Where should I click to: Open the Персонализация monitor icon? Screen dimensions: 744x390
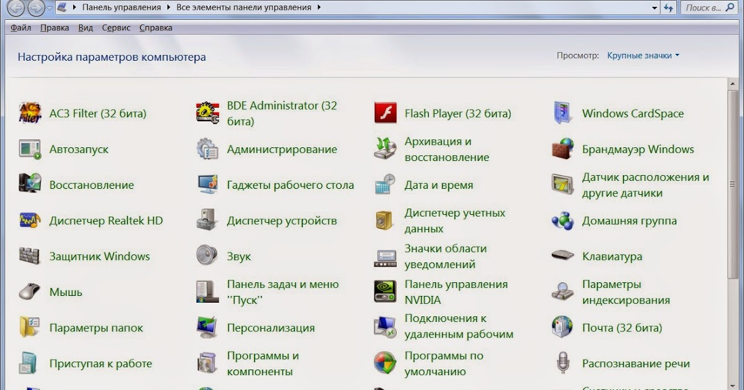coord(208,327)
